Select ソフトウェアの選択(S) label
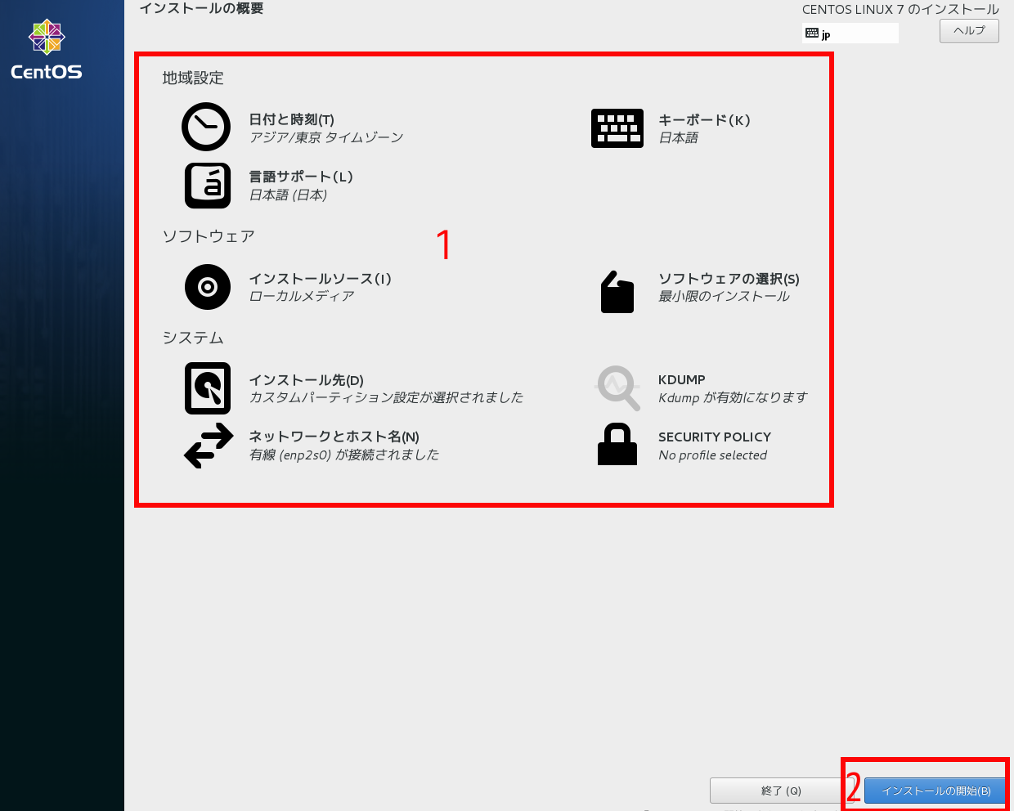The width and height of the screenshot is (1014, 811). 729,279
